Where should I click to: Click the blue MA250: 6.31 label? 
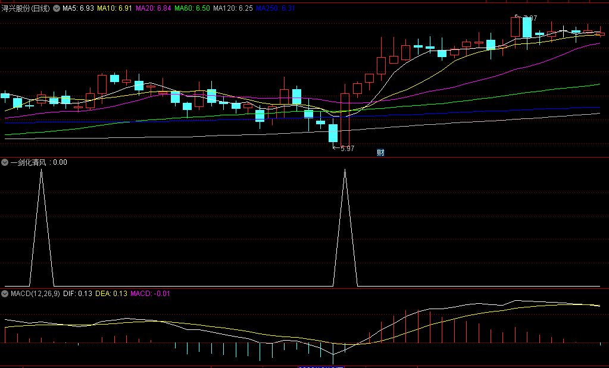(276, 8)
